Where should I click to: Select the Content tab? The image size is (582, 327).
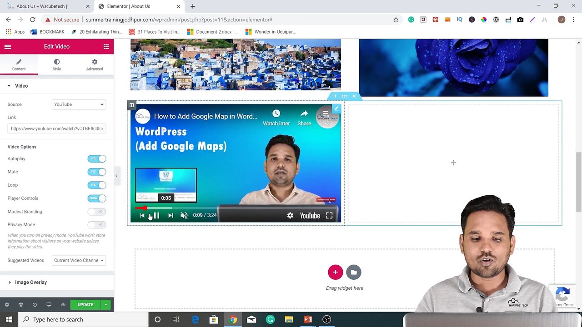pyautogui.click(x=19, y=64)
